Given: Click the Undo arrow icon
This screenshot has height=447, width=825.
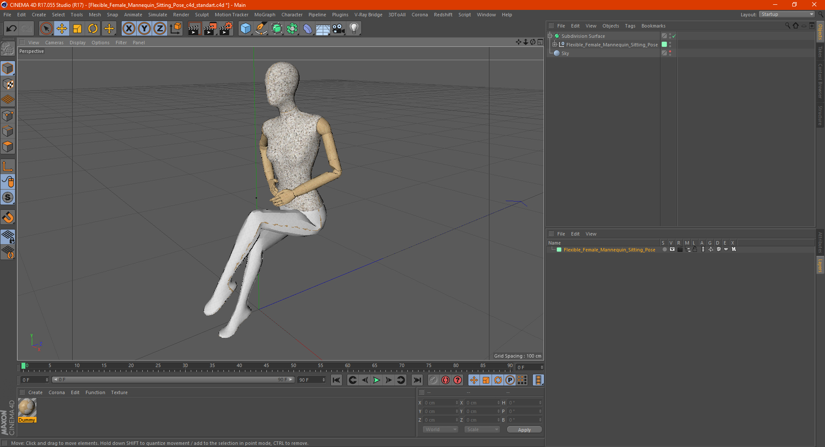Looking at the screenshot, I should click(12, 29).
